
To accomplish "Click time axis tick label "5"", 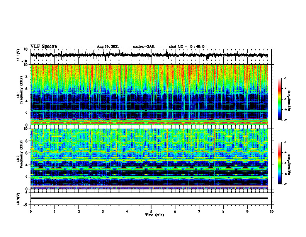I will (x=151, y=211).
